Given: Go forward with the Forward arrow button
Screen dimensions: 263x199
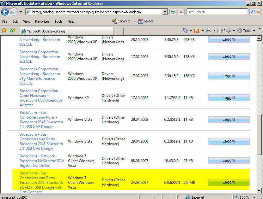Looking at the screenshot, I should [14, 12].
